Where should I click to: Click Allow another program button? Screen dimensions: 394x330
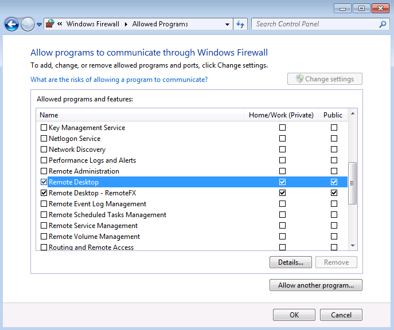coord(316,285)
